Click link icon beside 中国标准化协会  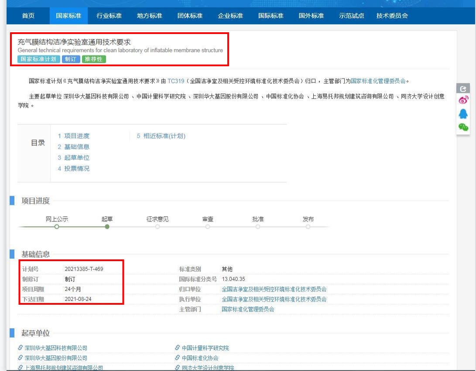177,358
